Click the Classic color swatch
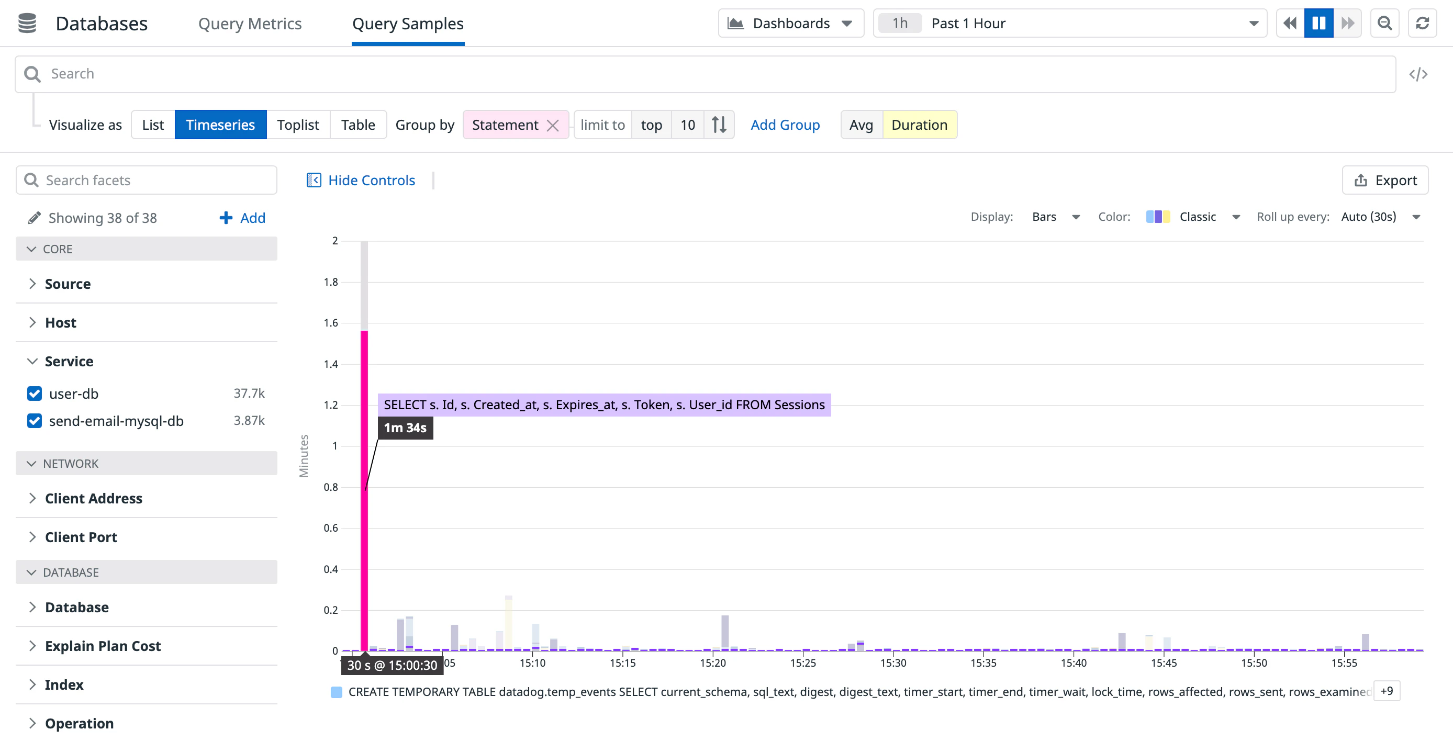1453x741 pixels. pos(1157,217)
